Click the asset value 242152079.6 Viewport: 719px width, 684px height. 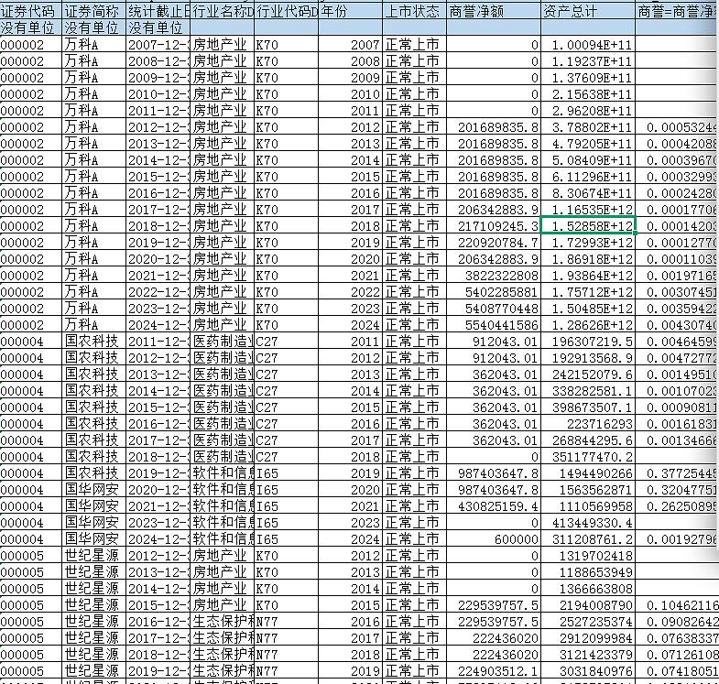coord(588,375)
